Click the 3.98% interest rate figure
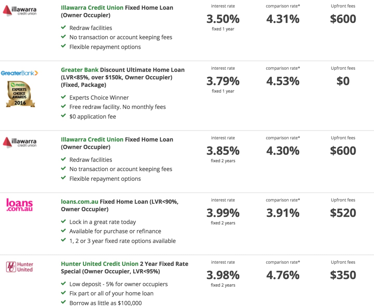The width and height of the screenshot is (374, 306). (x=223, y=275)
